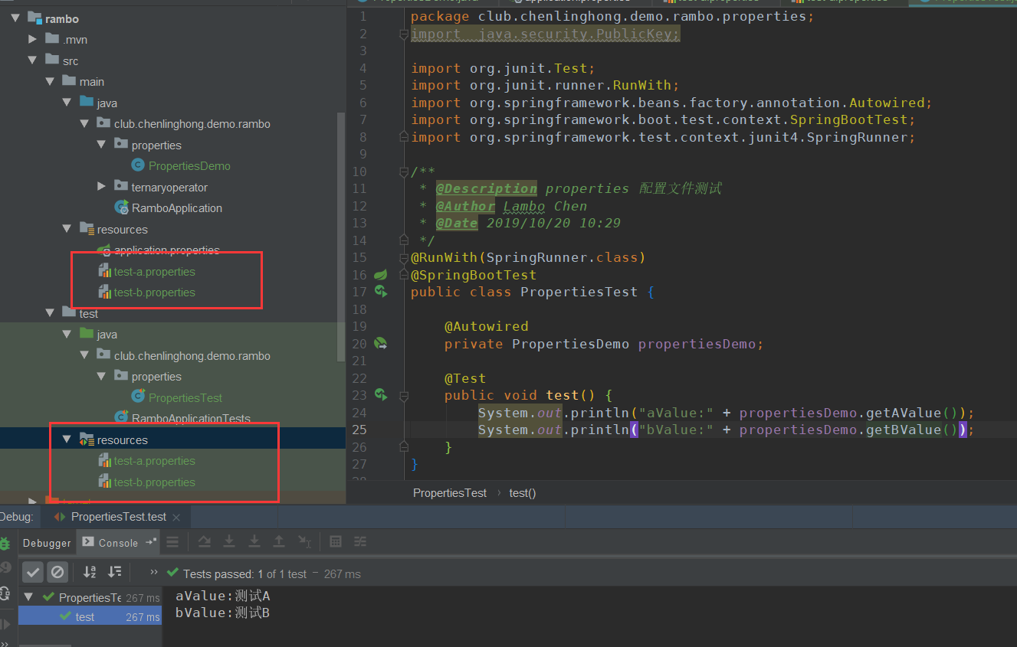This screenshot has width=1017, height=647.
Task: Select test-b.properties under test resources
Action: point(154,482)
